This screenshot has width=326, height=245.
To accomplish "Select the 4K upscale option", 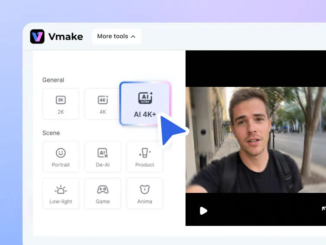I will tap(102, 104).
